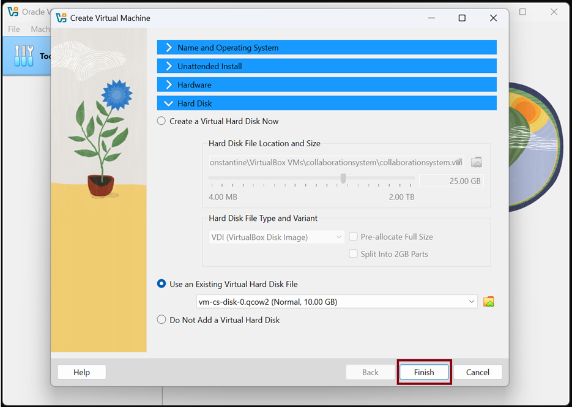This screenshot has width=572, height=407.
Task: Click the 25.00 GB disk size field
Action: click(451, 181)
